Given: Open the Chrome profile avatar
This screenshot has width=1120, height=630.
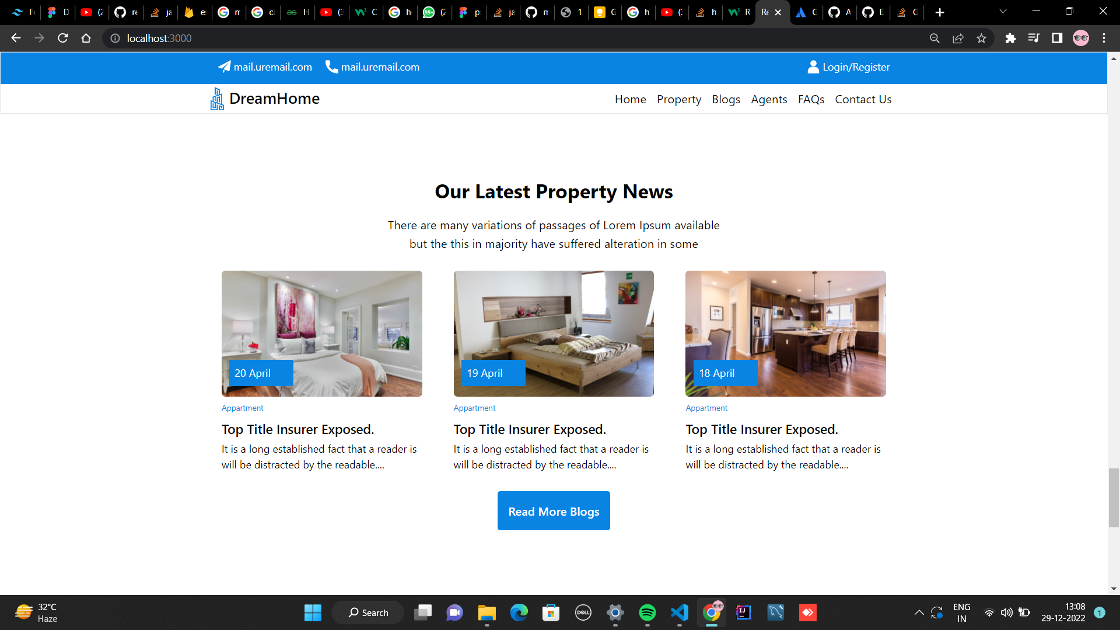Looking at the screenshot, I should click(x=1081, y=38).
